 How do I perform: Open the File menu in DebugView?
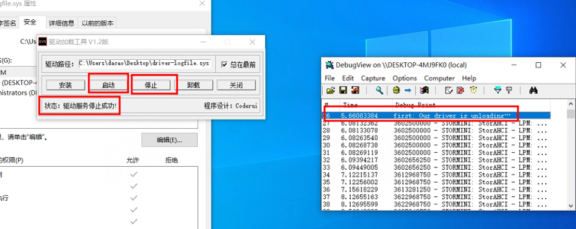(x=330, y=78)
